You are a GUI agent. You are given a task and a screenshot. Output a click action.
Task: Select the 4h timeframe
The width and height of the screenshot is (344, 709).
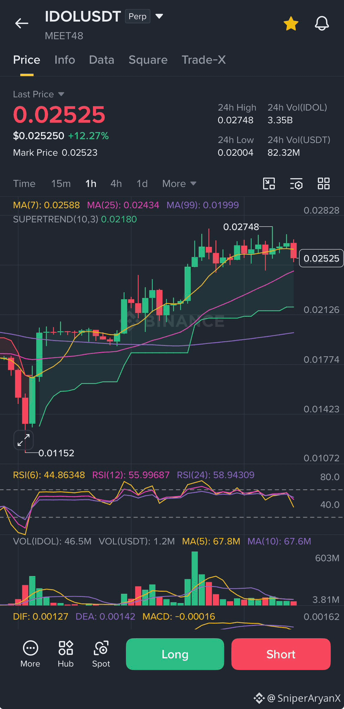(x=116, y=184)
